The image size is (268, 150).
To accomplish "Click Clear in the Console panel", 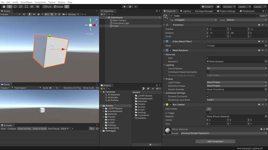I will [x=3, y=129].
